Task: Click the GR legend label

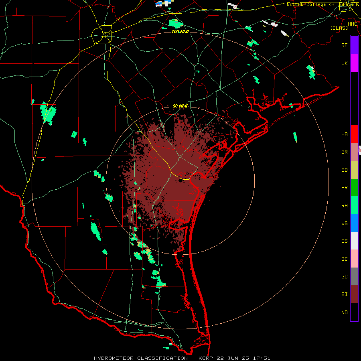Action: [x=345, y=152]
